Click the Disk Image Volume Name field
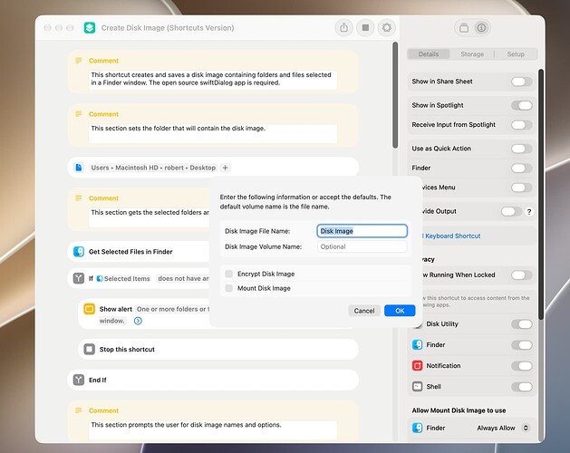 [x=362, y=246]
